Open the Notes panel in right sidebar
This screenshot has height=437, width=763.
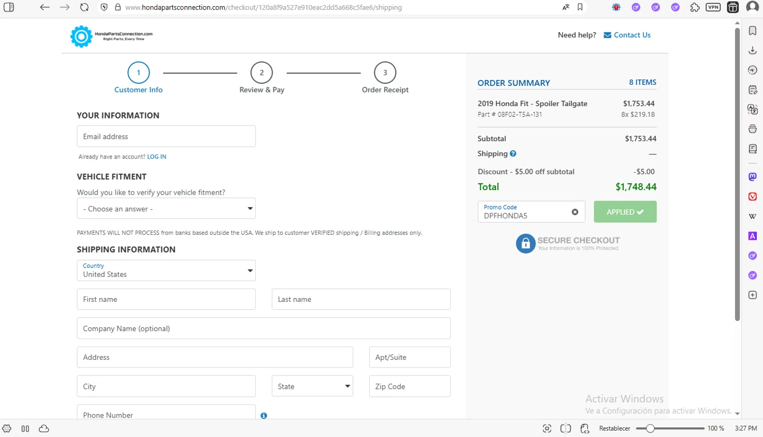(x=753, y=90)
